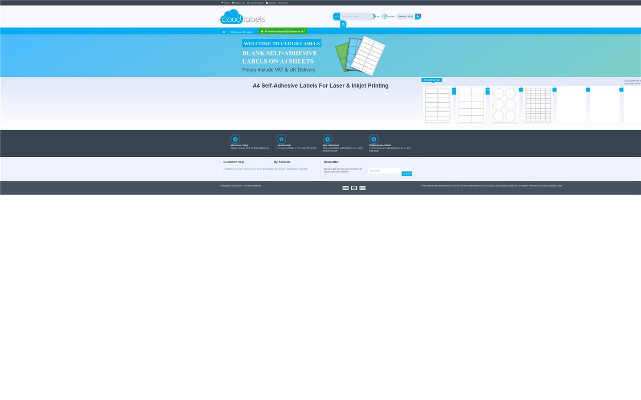
Task: Open Contact in the top menu bar
Action: pyautogui.click(x=284, y=3)
